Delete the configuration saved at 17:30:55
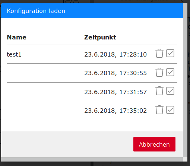 [x=159, y=72]
